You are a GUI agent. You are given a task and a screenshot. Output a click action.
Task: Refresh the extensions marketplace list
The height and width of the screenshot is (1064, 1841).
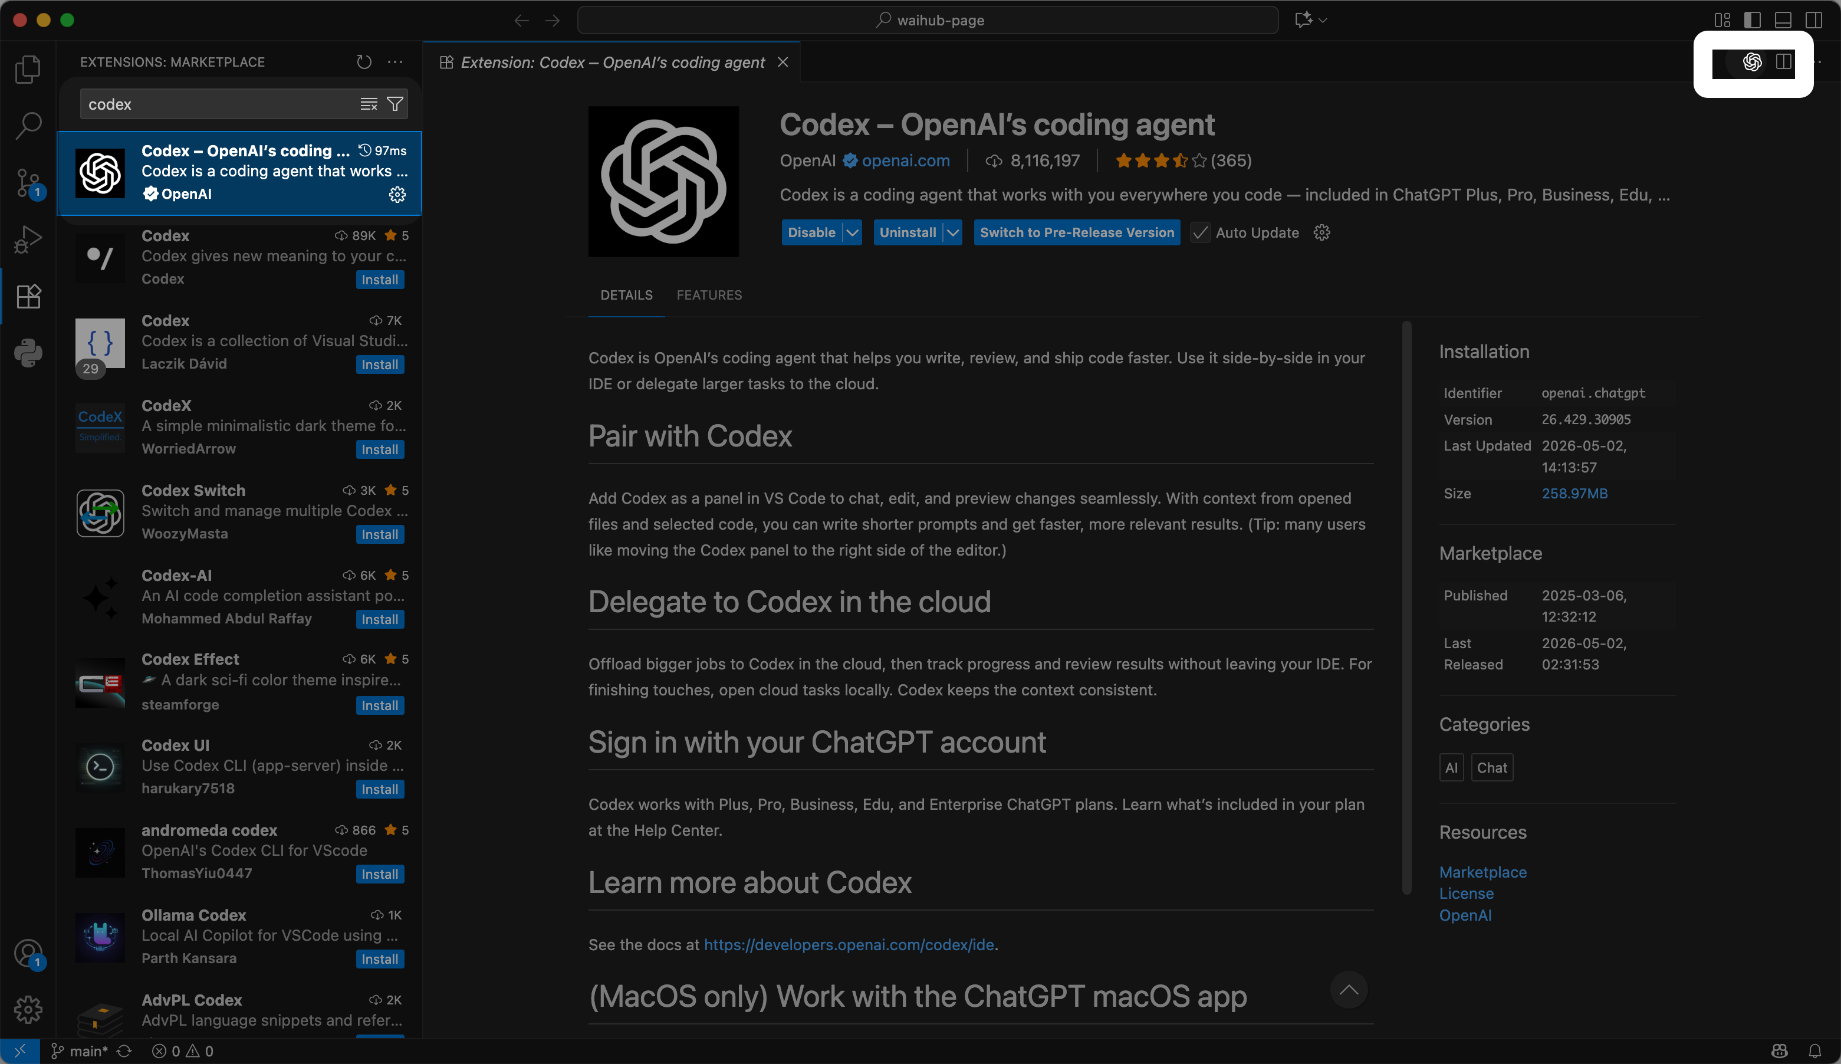click(x=364, y=62)
